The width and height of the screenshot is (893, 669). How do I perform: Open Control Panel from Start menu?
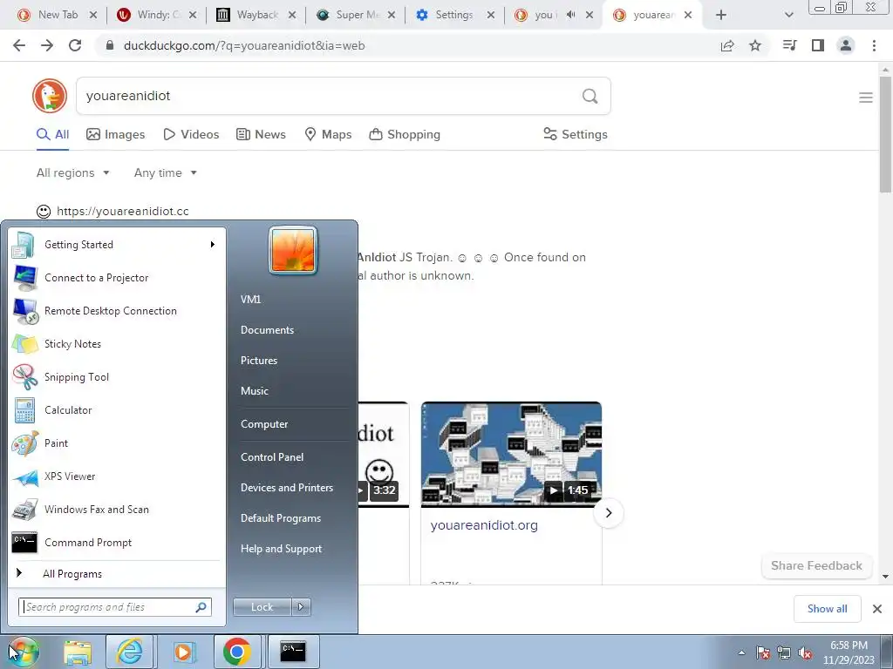coord(272,457)
